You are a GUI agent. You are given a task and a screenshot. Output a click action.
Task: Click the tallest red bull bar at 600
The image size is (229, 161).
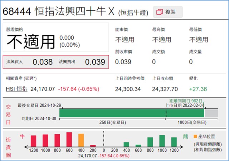pyautogui.click(x=69, y=140)
